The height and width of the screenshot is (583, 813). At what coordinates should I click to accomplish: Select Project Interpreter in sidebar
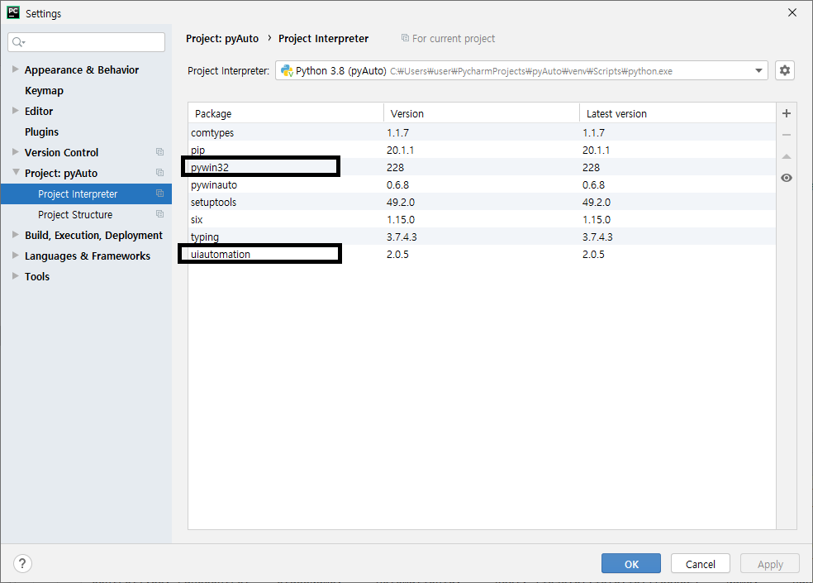86,194
